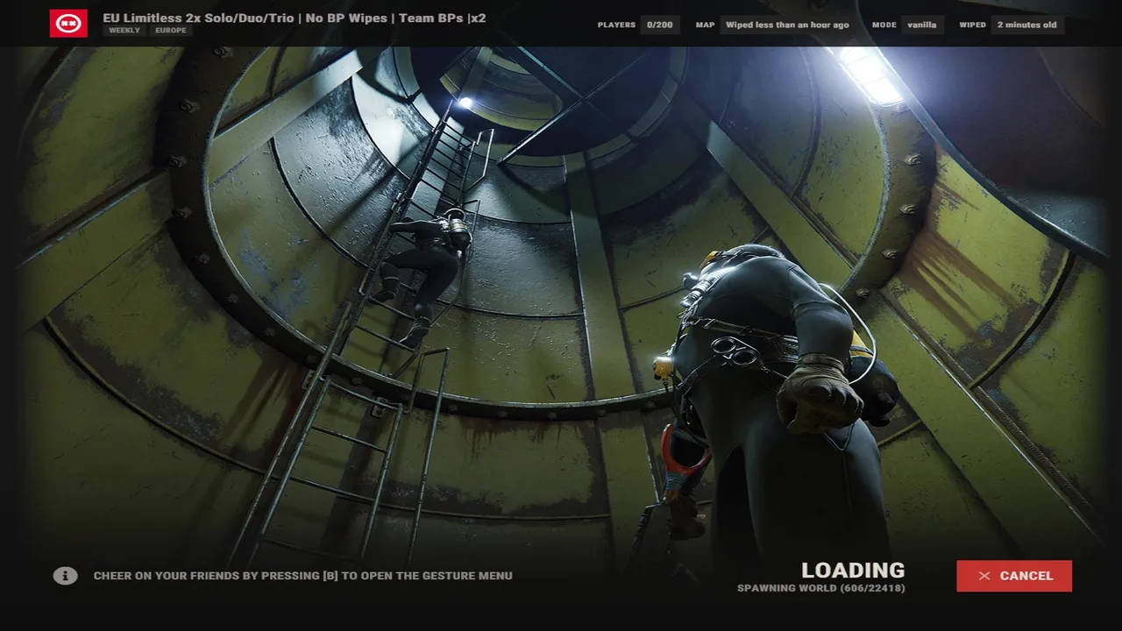
Task: Click the MAP label
Action: (x=705, y=25)
